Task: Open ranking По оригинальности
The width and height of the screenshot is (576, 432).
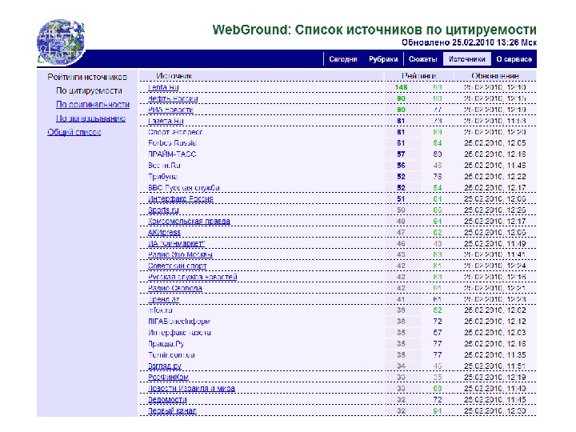Action: 93,104
